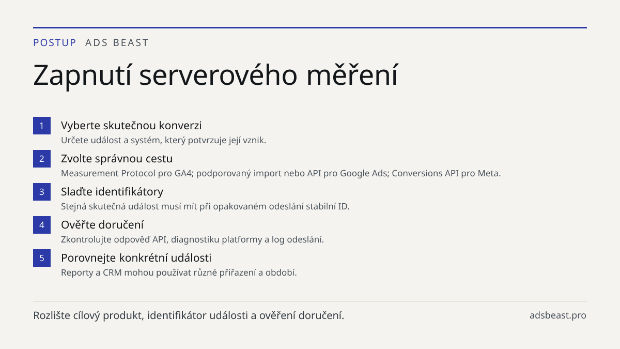Select heading Ověřte doručení
Screen dimensions: 620x349
click(102, 225)
